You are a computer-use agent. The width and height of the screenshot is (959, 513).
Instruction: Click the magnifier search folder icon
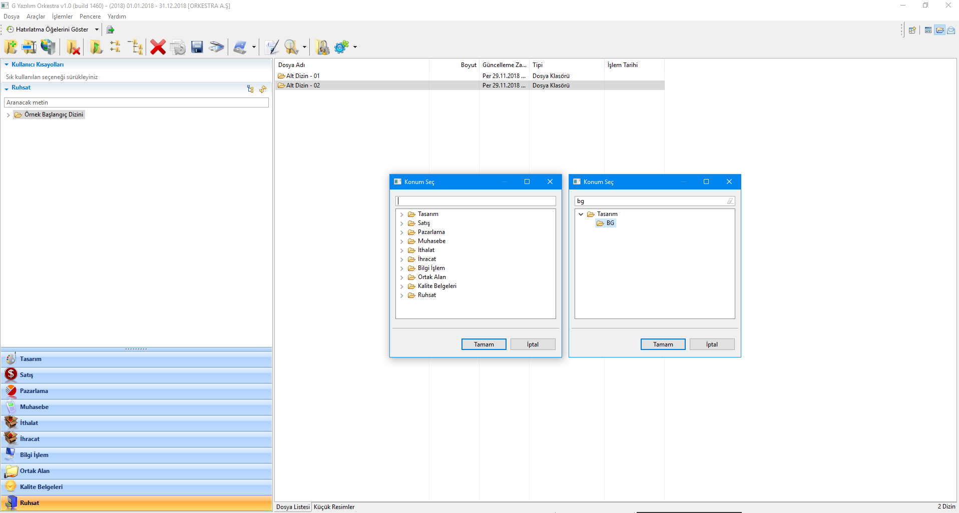[x=291, y=47]
